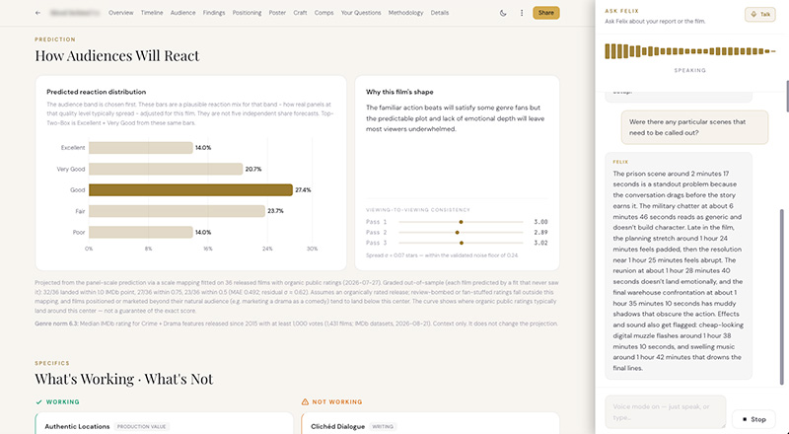The width and height of the screenshot is (789, 434).
Task: Stop Felix from speaking
Action: (753, 419)
